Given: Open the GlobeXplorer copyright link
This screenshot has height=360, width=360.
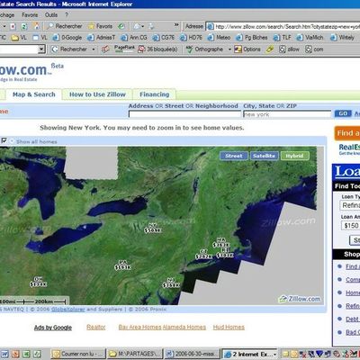Looking at the screenshot, I should click(x=68, y=310).
